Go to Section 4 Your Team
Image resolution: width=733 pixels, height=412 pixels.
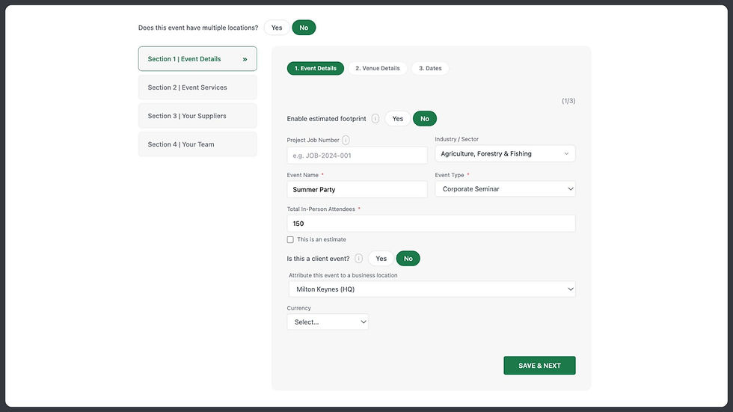[197, 144]
